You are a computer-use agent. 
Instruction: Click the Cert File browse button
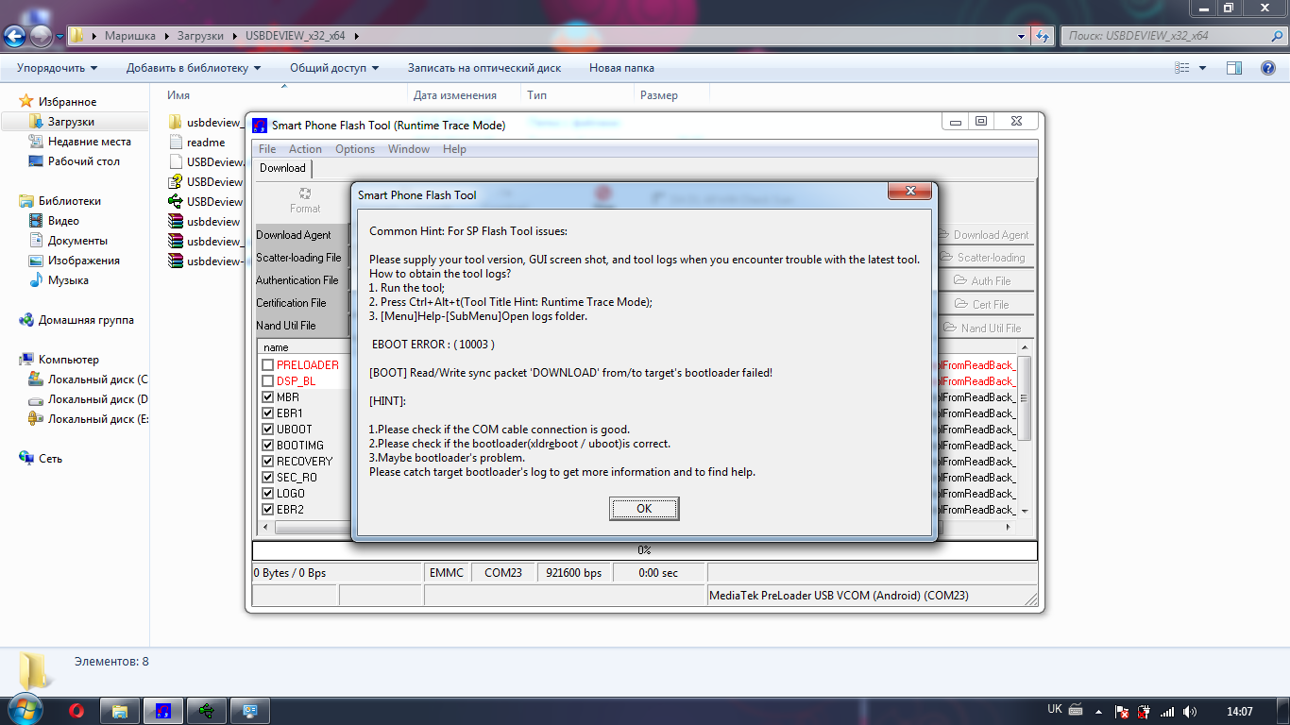(986, 305)
